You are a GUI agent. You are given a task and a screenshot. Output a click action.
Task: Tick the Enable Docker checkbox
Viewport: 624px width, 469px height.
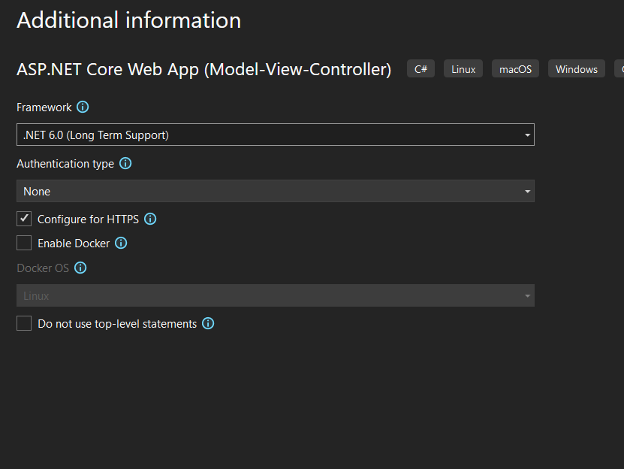pyautogui.click(x=24, y=243)
